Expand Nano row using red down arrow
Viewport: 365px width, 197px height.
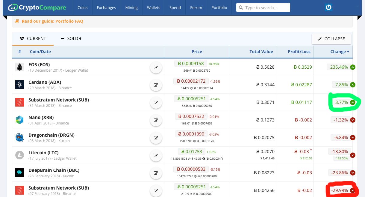(352, 120)
